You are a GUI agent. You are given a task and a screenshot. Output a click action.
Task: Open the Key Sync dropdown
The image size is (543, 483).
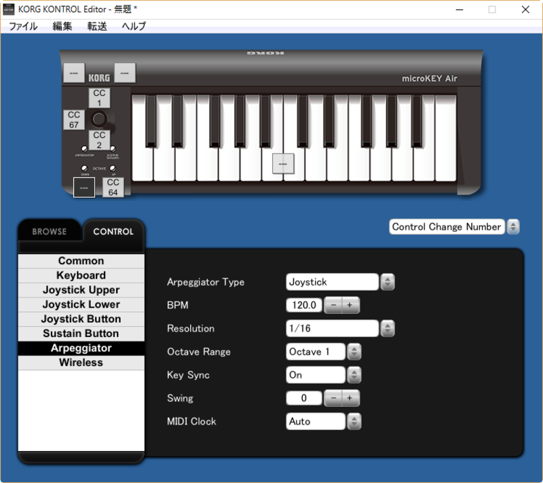coord(324,375)
